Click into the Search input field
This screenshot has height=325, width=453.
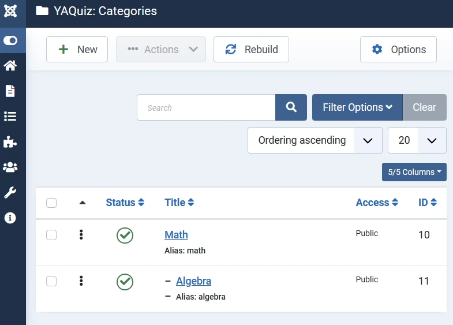pyautogui.click(x=206, y=107)
